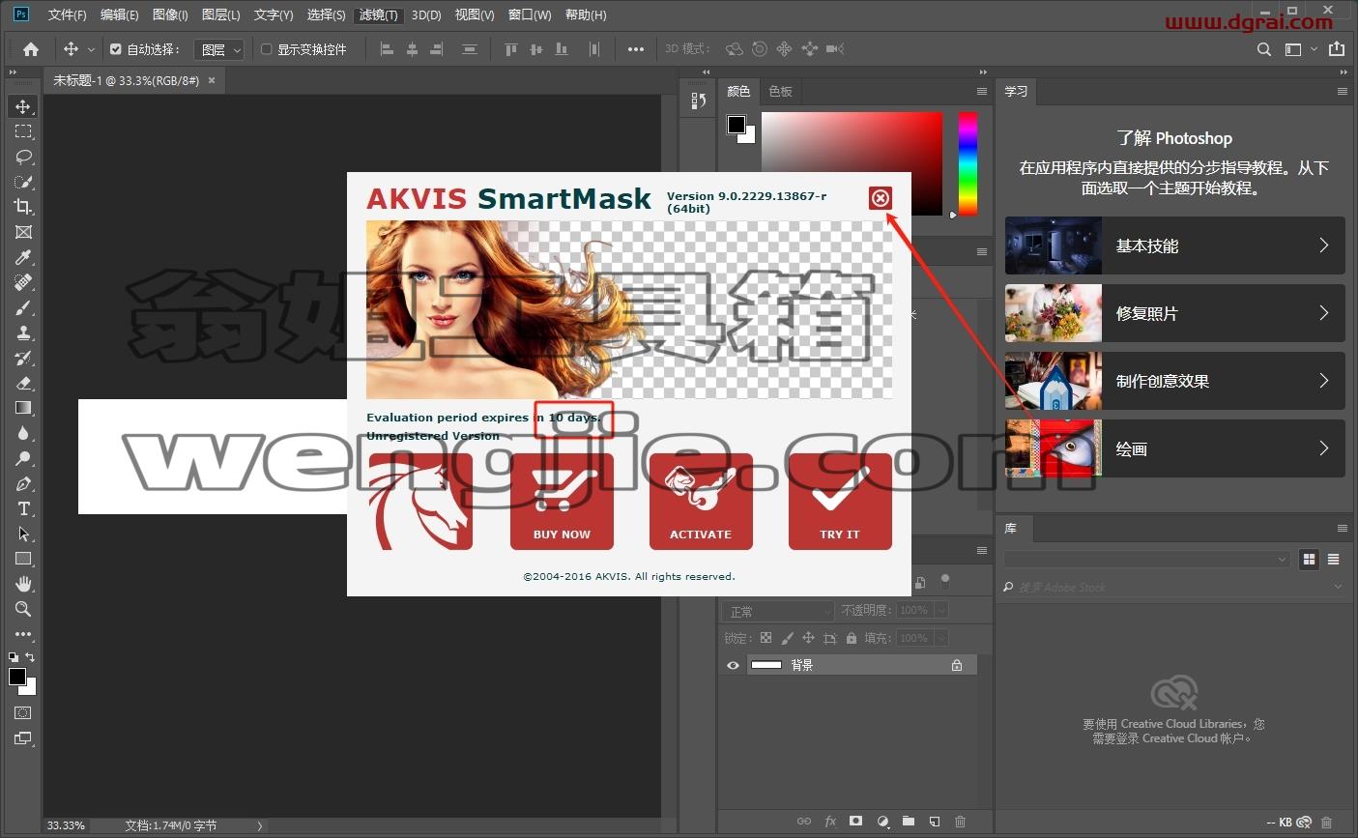Click the toolbox foreground color swatch
Screen dimensions: 1358x838
pos(17,677)
